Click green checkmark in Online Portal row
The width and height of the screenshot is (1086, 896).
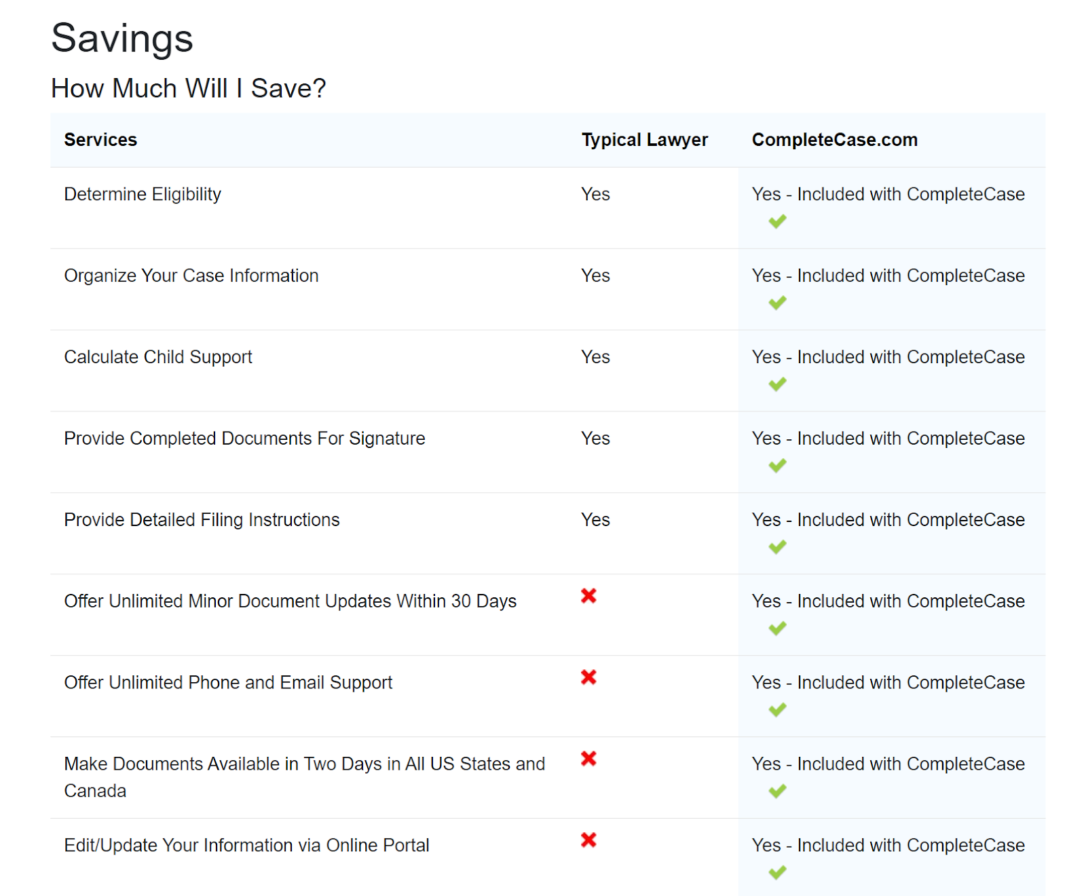point(777,873)
